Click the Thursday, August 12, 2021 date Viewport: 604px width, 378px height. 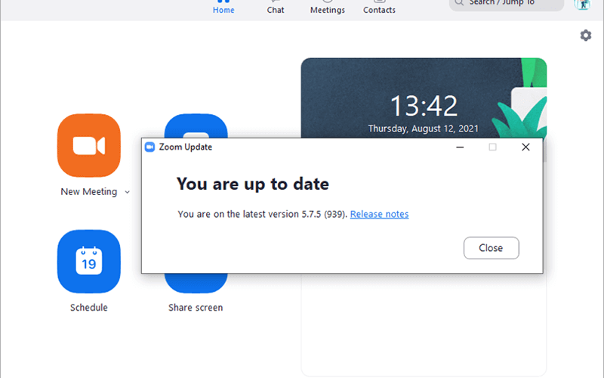pos(423,129)
